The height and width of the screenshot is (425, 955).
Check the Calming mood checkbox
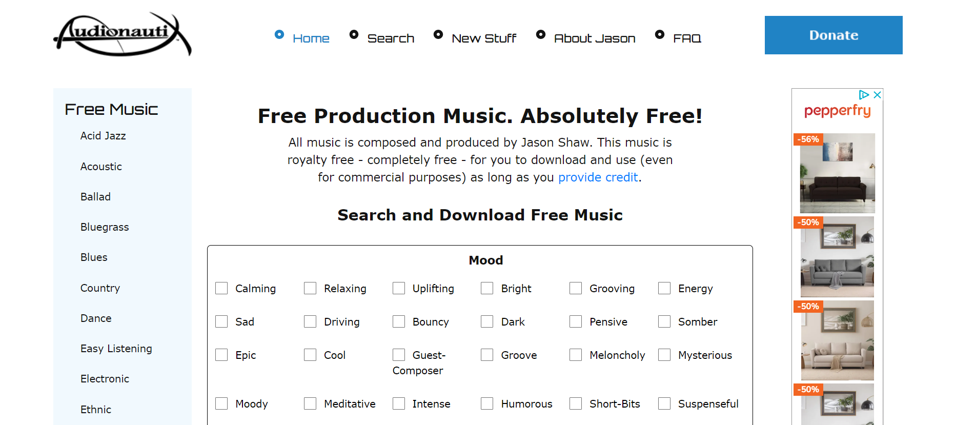(x=221, y=288)
